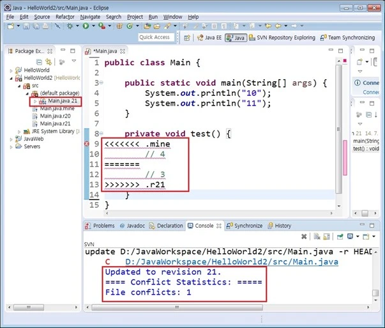Viewport: 385px width, 328px height.
Task: Click the Quick Access search field
Action: [x=156, y=37]
